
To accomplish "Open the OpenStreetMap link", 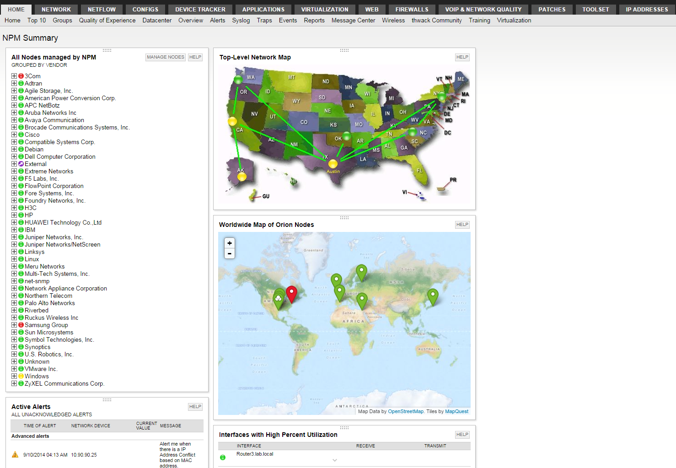I will point(406,411).
